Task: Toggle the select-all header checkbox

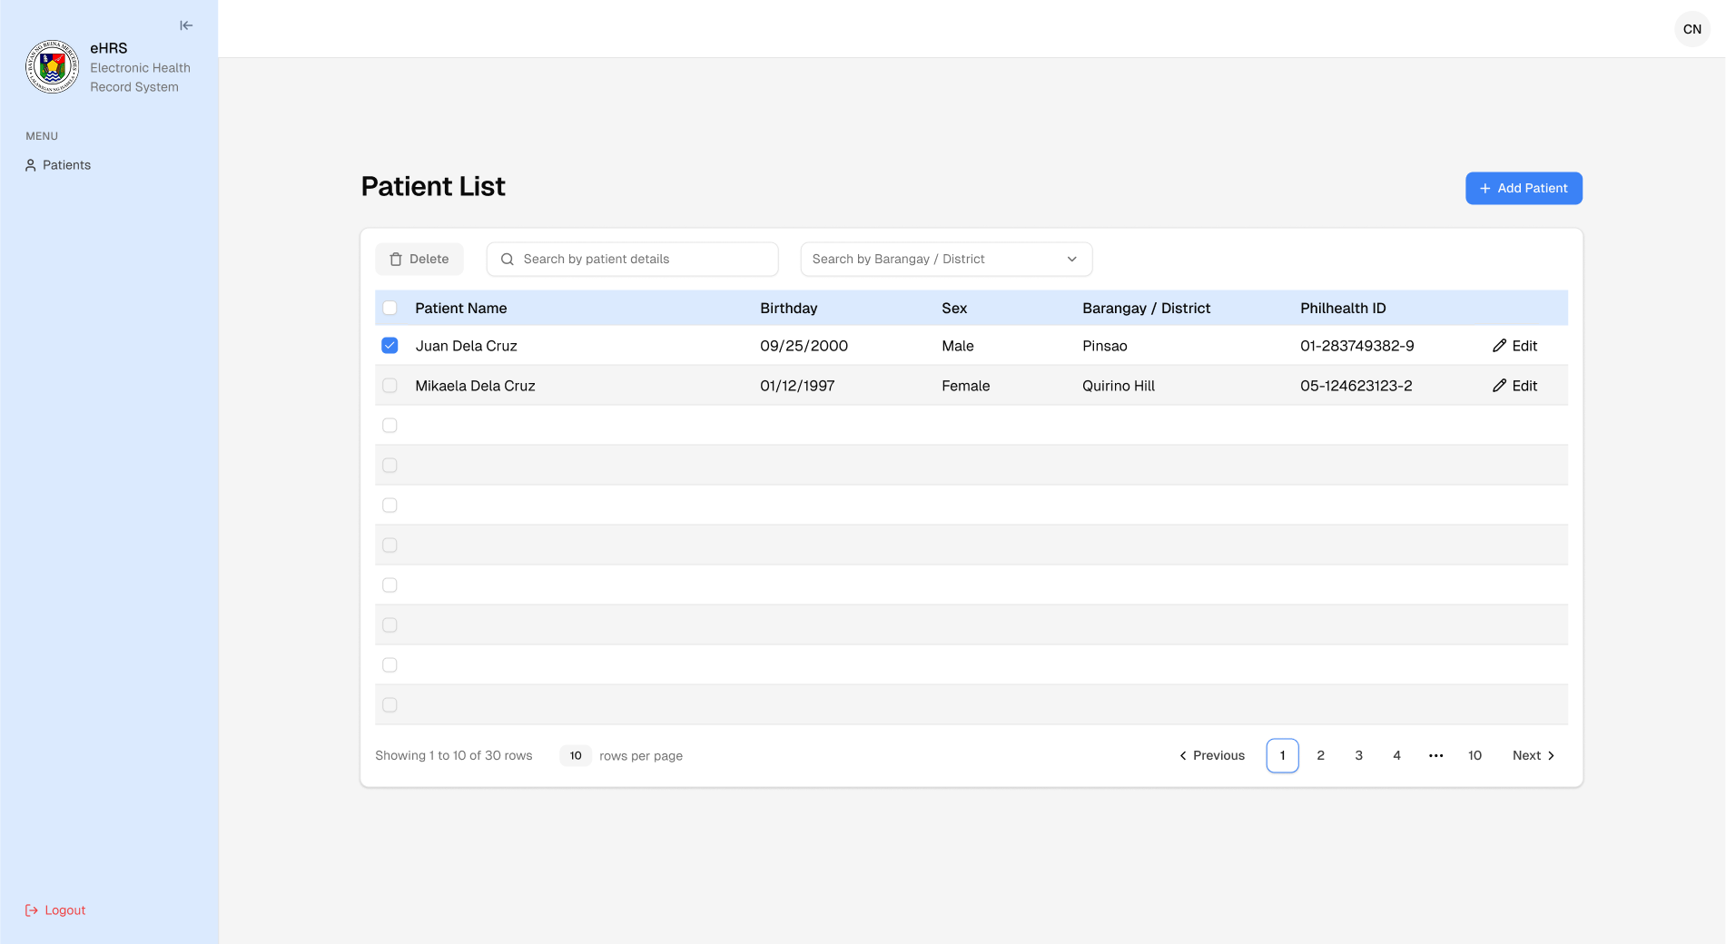Action: pos(390,309)
